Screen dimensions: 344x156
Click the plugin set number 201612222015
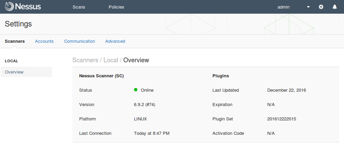[282, 119]
